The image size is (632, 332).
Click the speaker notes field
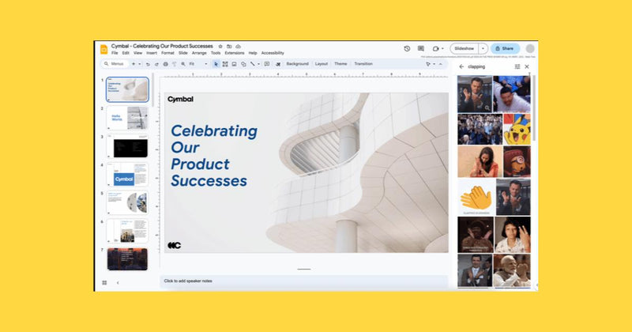[x=304, y=281]
